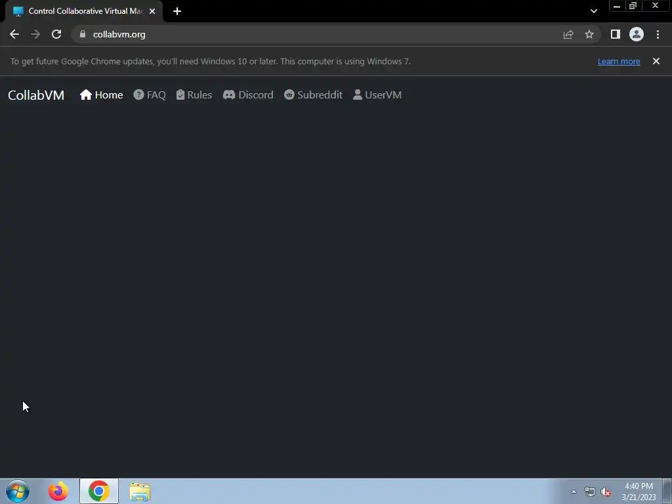Screen dimensions: 672x504
Task: Click the collabvm.org address bar
Action: (x=317, y=34)
